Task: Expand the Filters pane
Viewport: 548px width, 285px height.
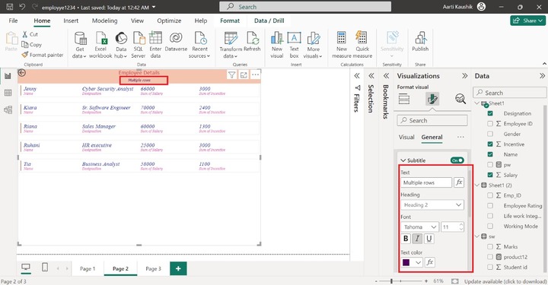Action: (357, 76)
